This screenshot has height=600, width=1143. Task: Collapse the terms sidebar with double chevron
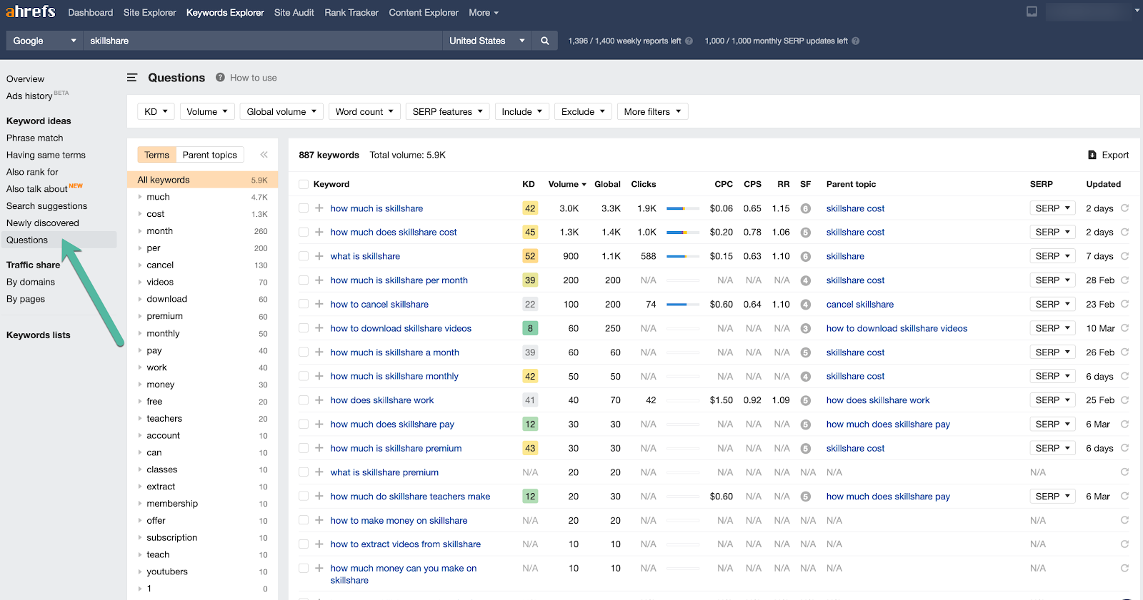coord(264,155)
